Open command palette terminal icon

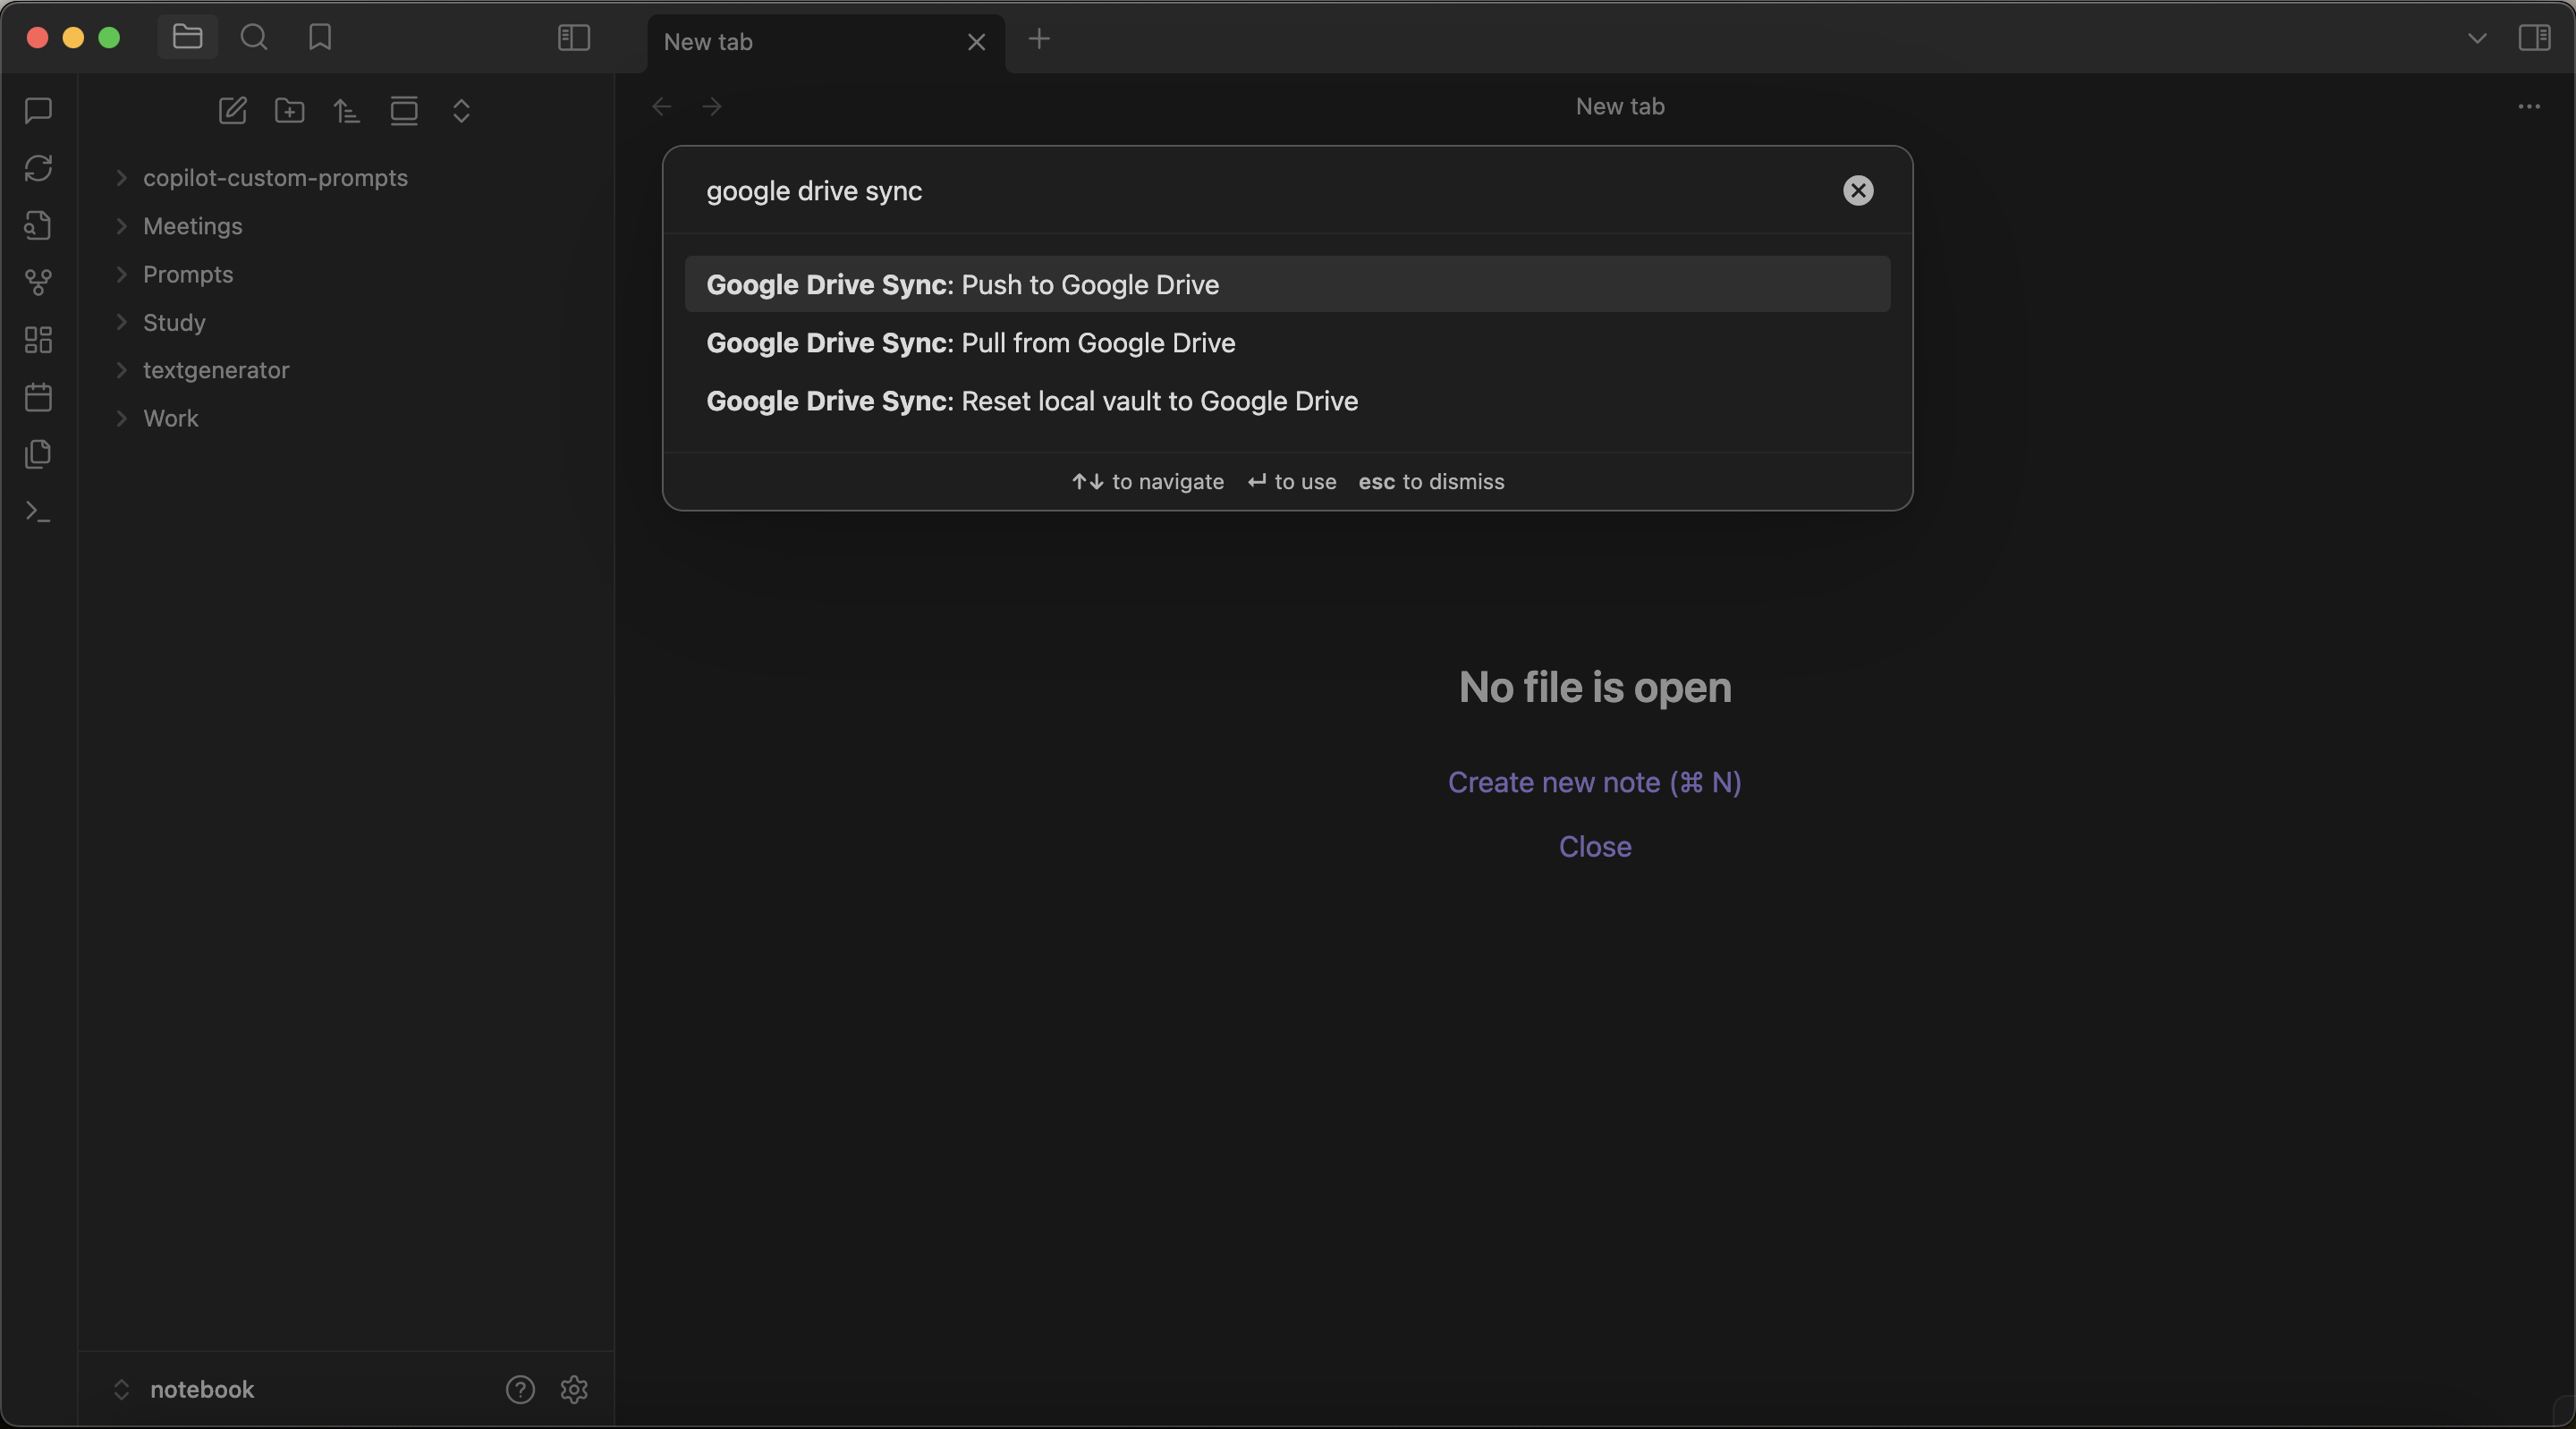[38, 512]
